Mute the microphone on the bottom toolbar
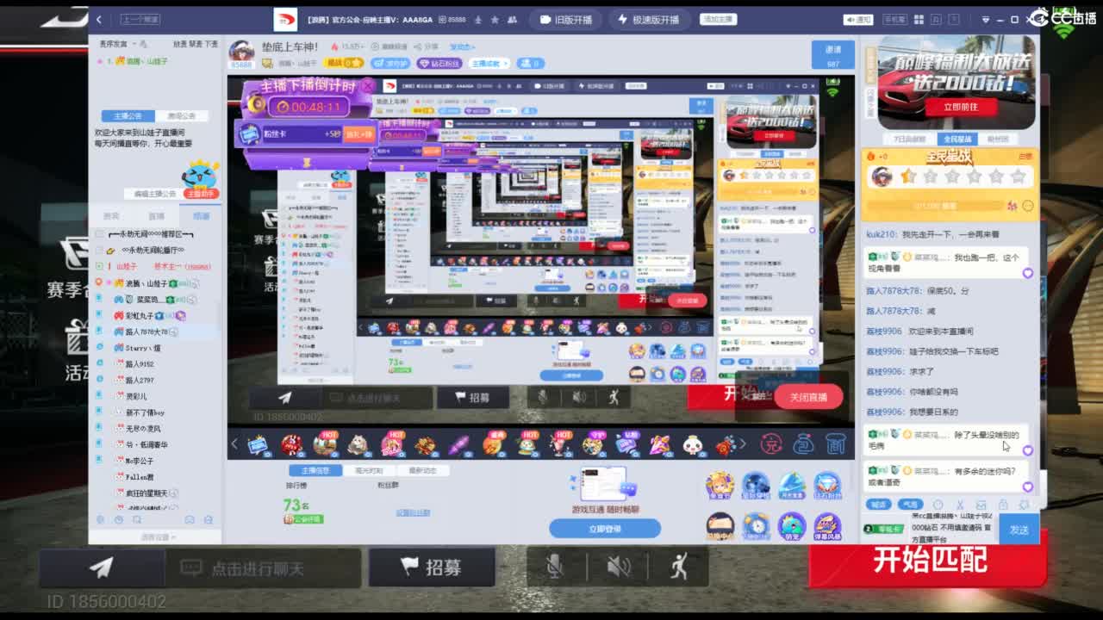 pyautogui.click(x=556, y=565)
